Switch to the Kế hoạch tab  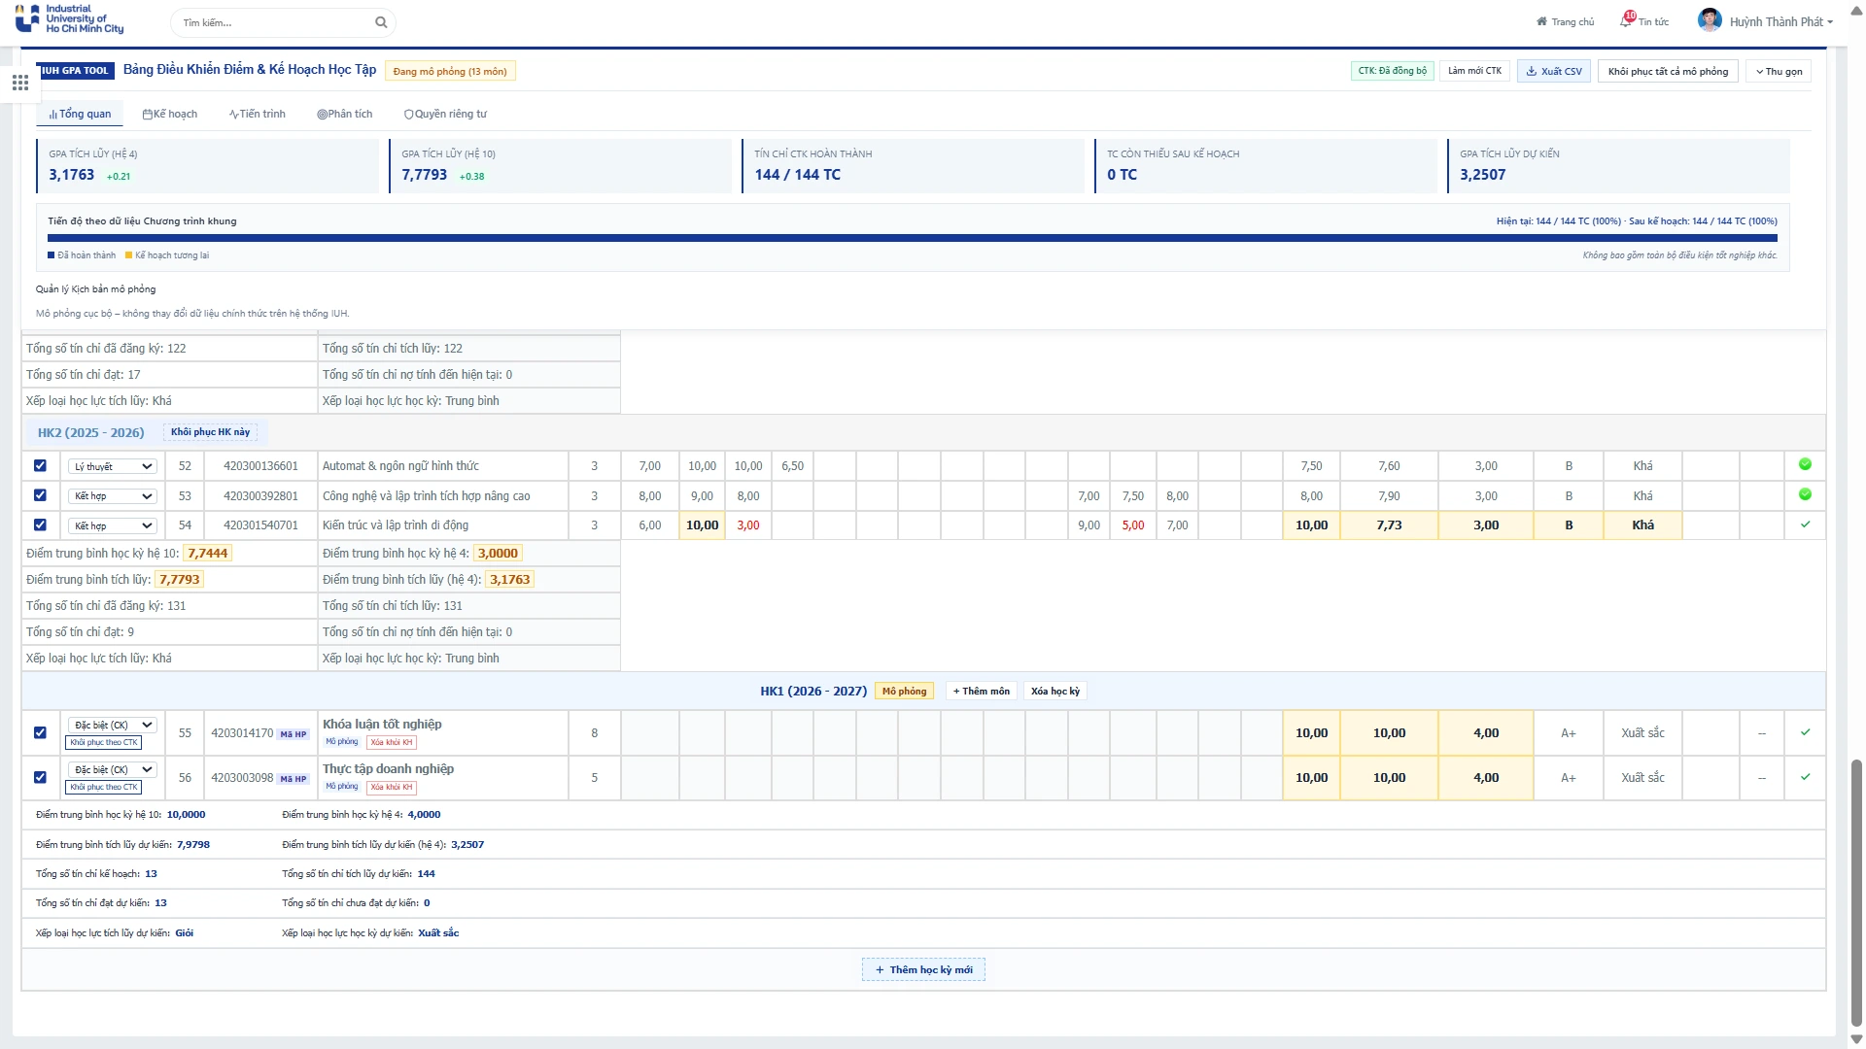coord(170,114)
